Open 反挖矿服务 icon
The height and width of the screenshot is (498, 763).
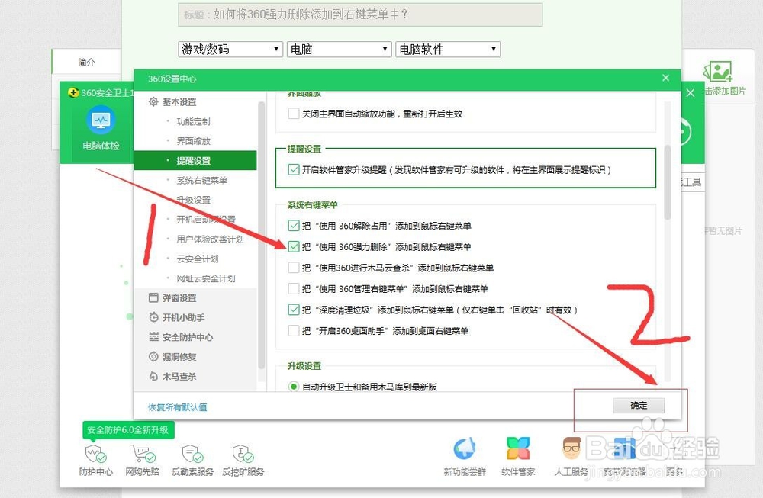[243, 453]
